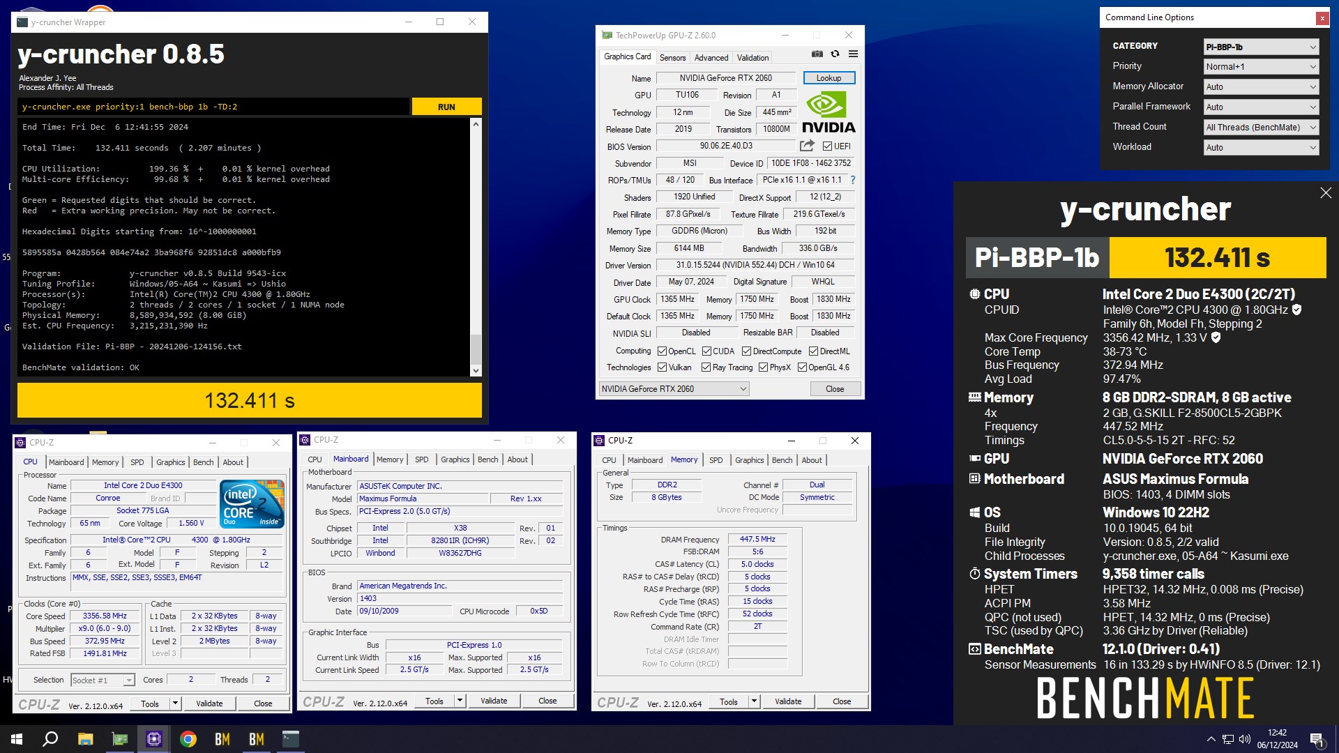Click the taskbar search magnifier icon

(x=50, y=739)
